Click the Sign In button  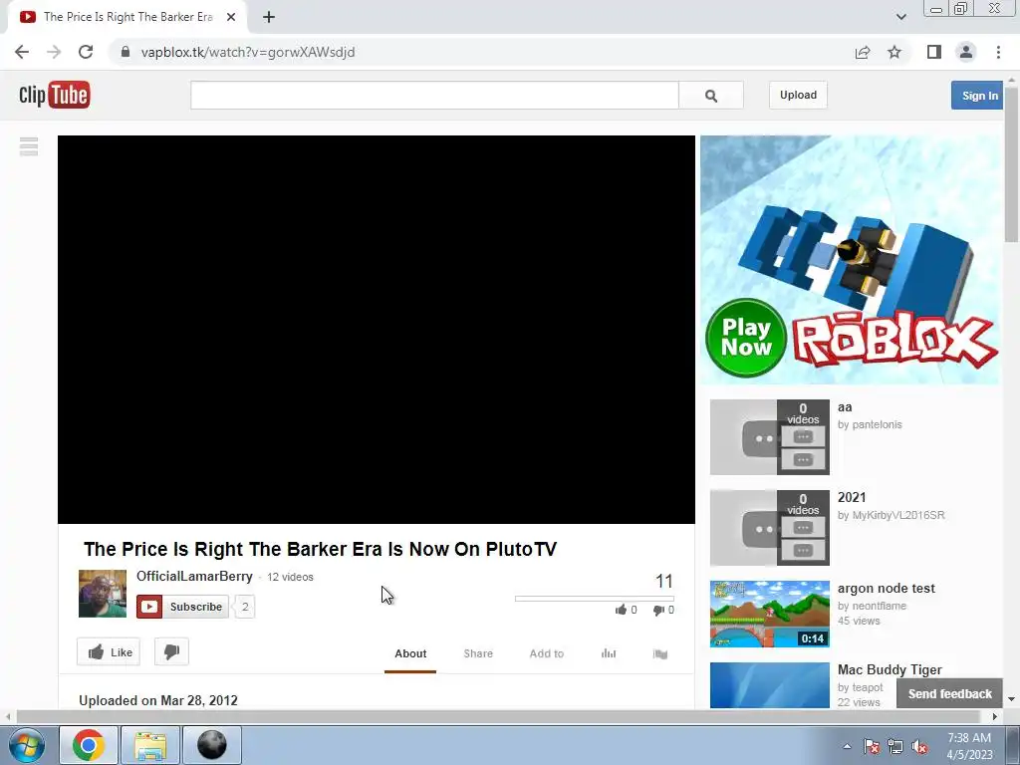(978, 96)
